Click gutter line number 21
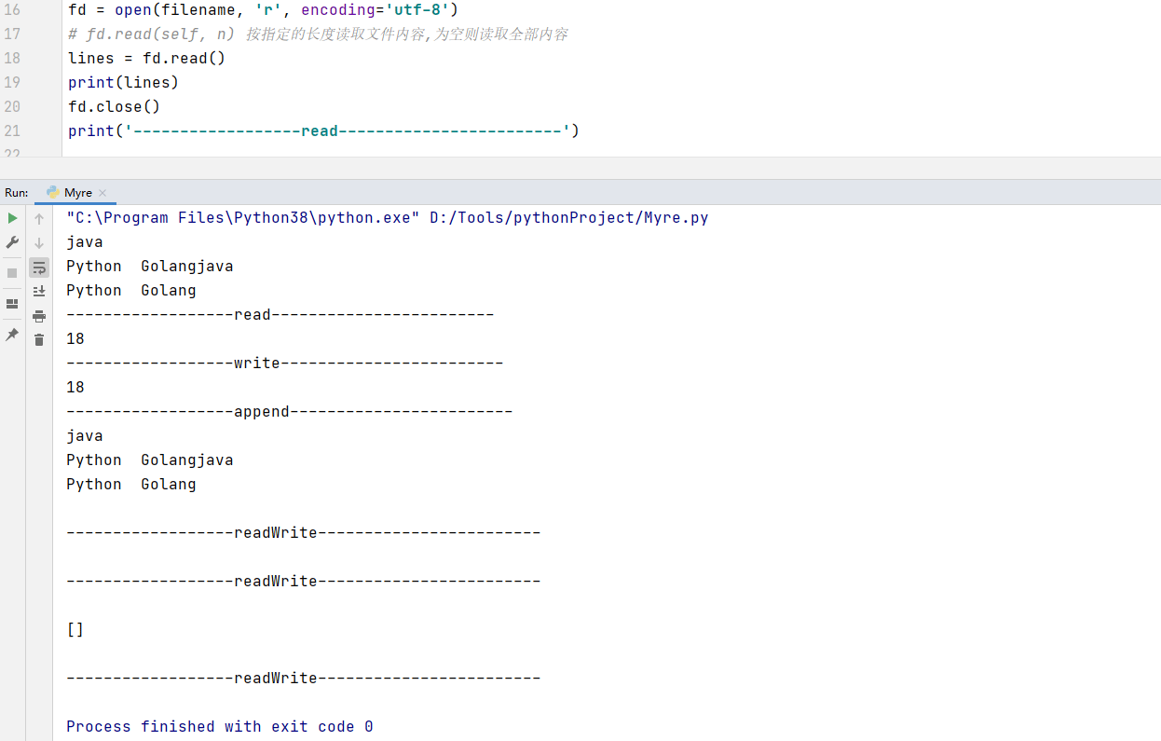 coord(12,131)
